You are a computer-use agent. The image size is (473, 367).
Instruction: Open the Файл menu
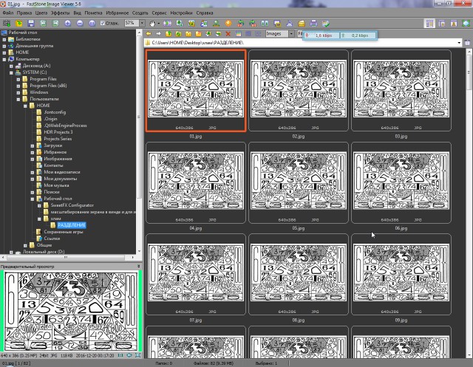click(8, 13)
